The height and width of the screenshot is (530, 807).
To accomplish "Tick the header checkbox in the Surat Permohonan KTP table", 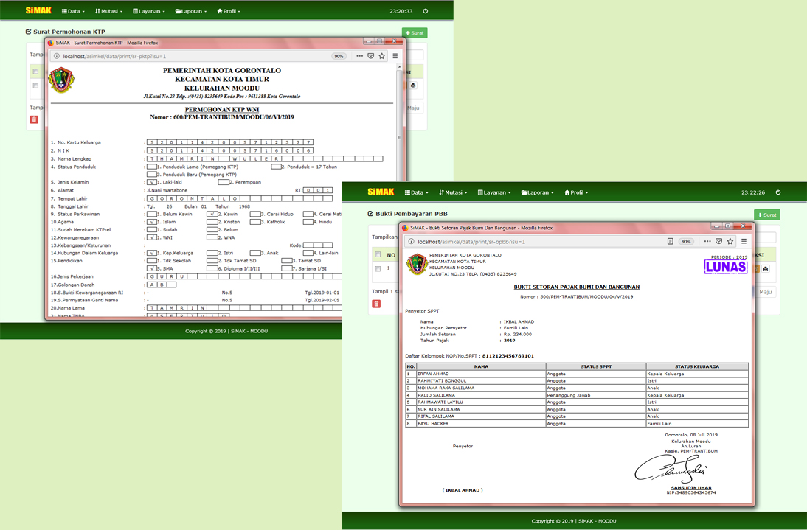I will click(x=35, y=72).
